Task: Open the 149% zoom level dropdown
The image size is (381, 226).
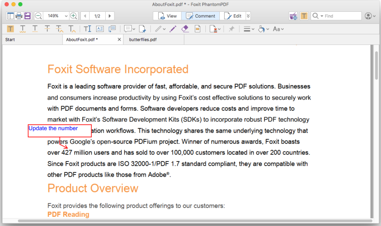Action: (66, 16)
